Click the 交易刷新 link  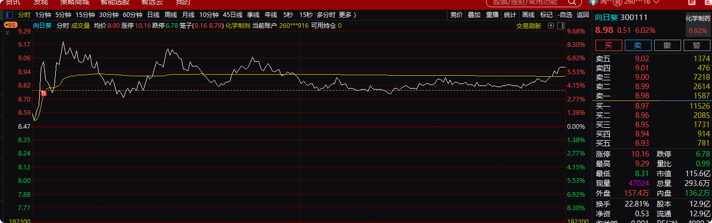point(529,26)
